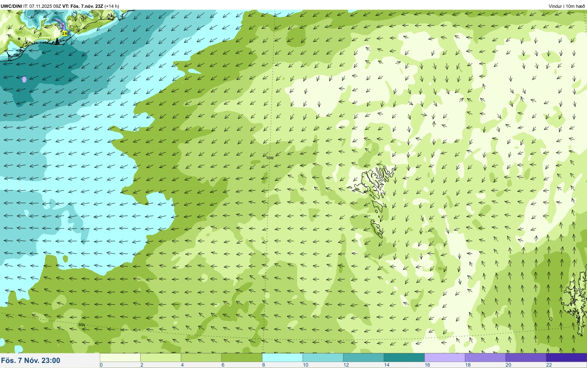The width and height of the screenshot is (587, 368).
Task: Click the pale 0–2 m/s legend swatch
Action: [x=120, y=357]
